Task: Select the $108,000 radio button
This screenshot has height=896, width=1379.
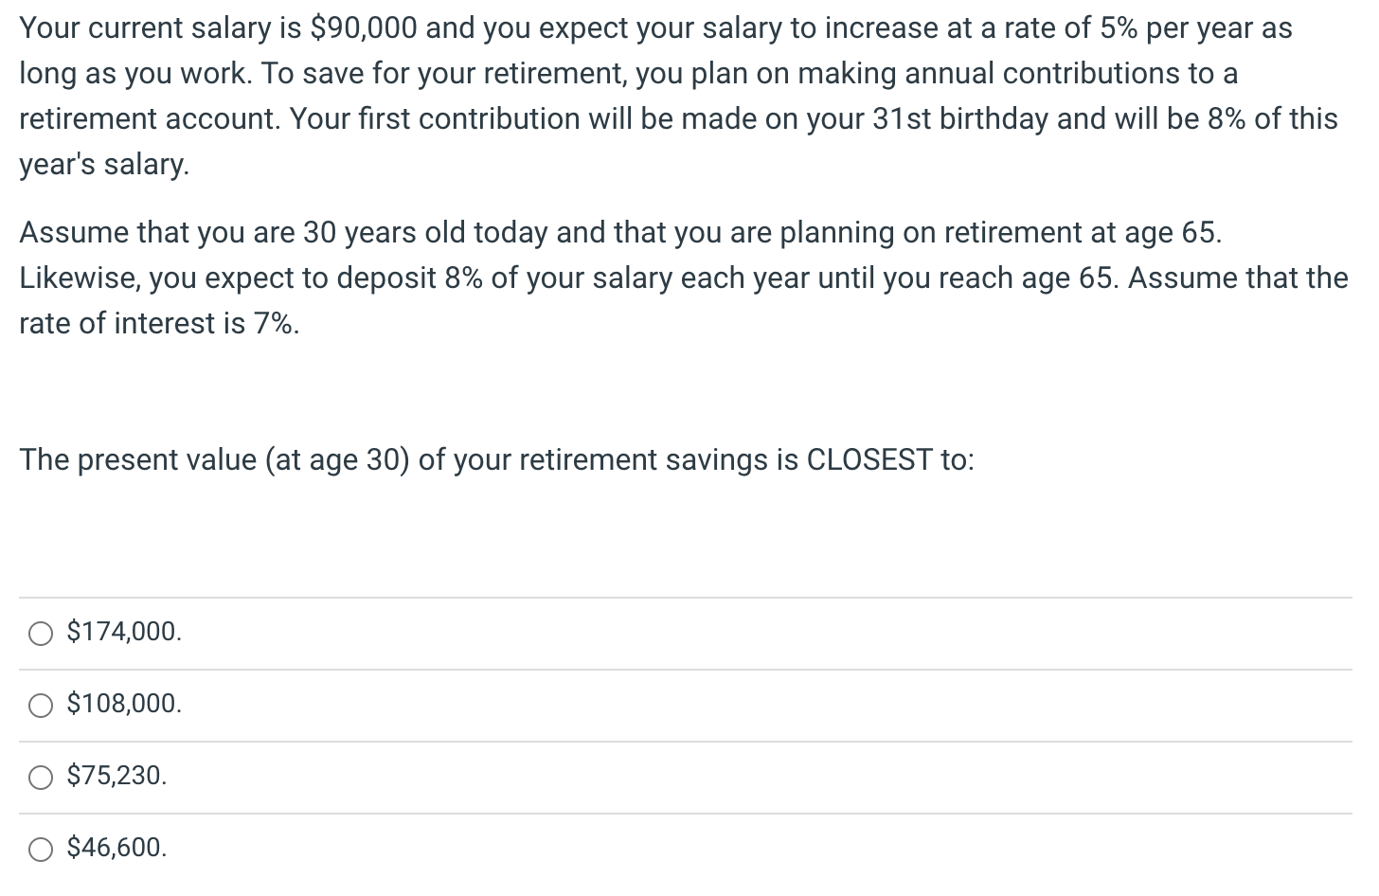Action: pos(41,706)
